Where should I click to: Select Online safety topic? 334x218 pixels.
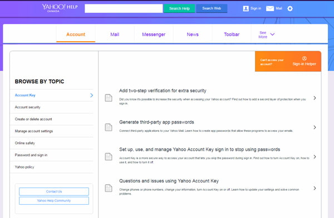pyautogui.click(x=52, y=143)
